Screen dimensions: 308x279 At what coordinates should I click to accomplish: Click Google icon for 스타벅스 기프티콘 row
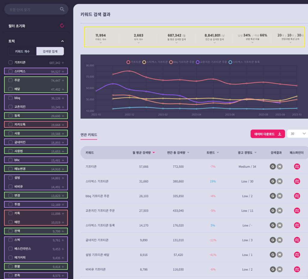click(273, 181)
